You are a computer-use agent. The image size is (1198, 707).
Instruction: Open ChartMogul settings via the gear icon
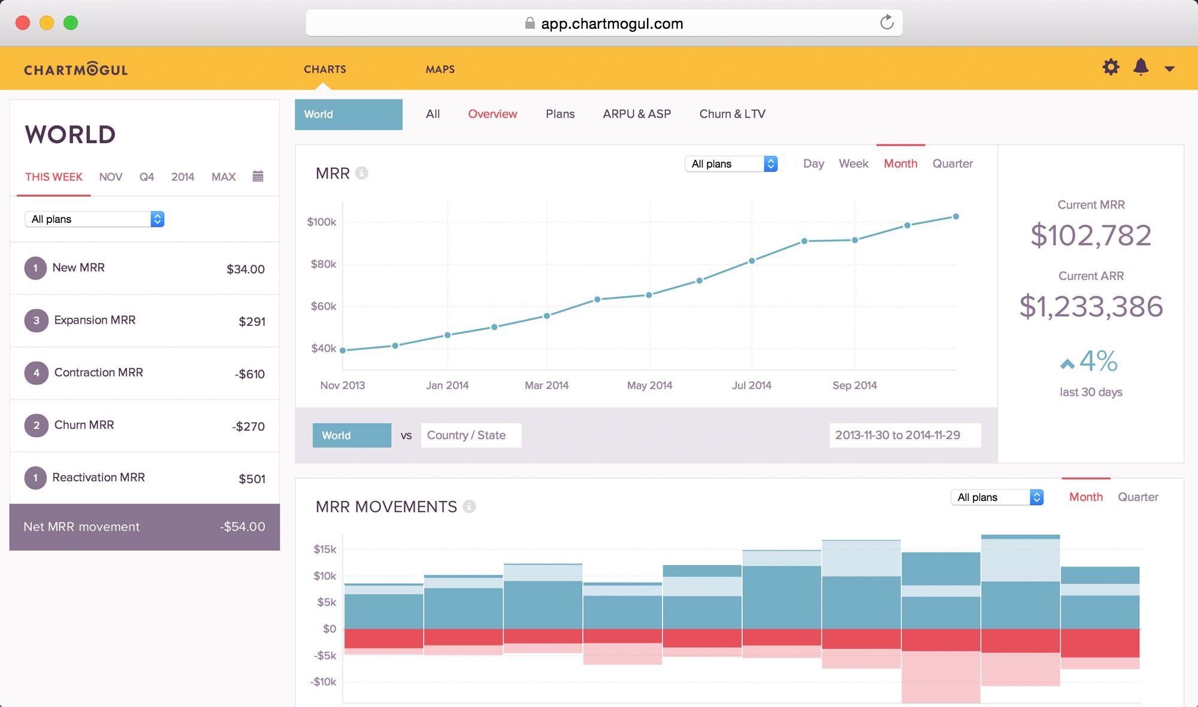point(1111,67)
